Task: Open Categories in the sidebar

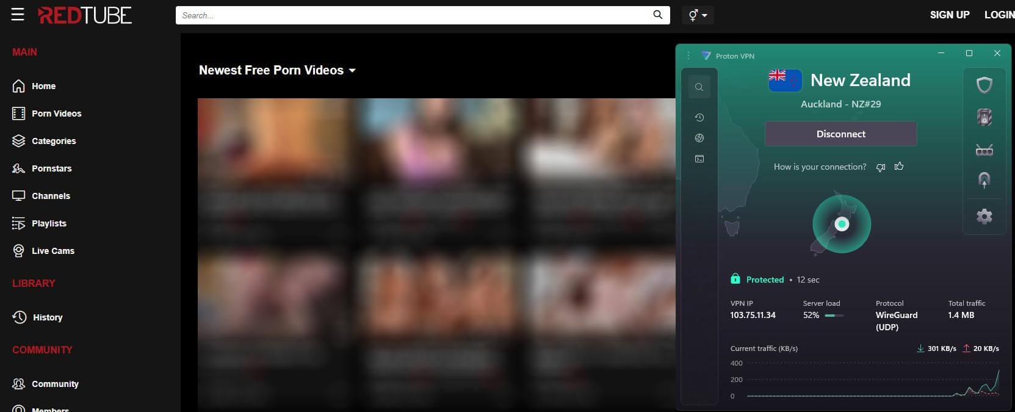Action: 44,141
